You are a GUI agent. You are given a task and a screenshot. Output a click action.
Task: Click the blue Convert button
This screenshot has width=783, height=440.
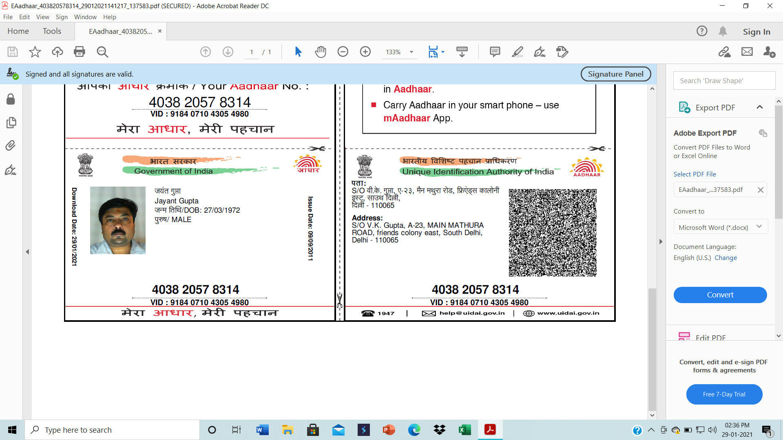point(720,295)
